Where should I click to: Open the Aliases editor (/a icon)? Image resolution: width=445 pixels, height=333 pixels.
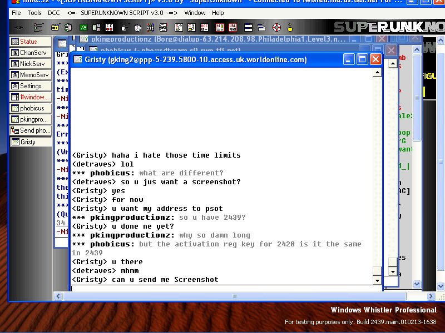click(83, 27)
